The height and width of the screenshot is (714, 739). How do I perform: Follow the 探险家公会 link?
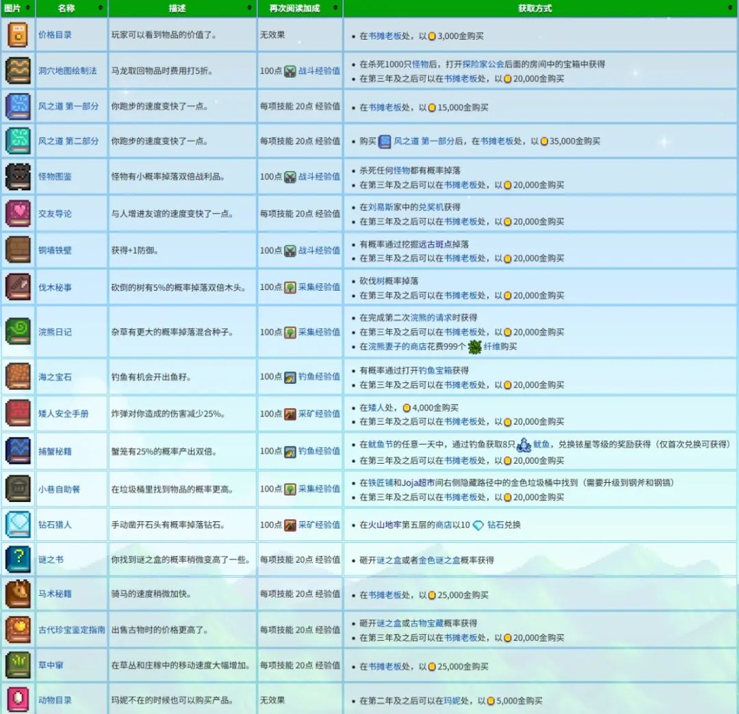pos(483,64)
